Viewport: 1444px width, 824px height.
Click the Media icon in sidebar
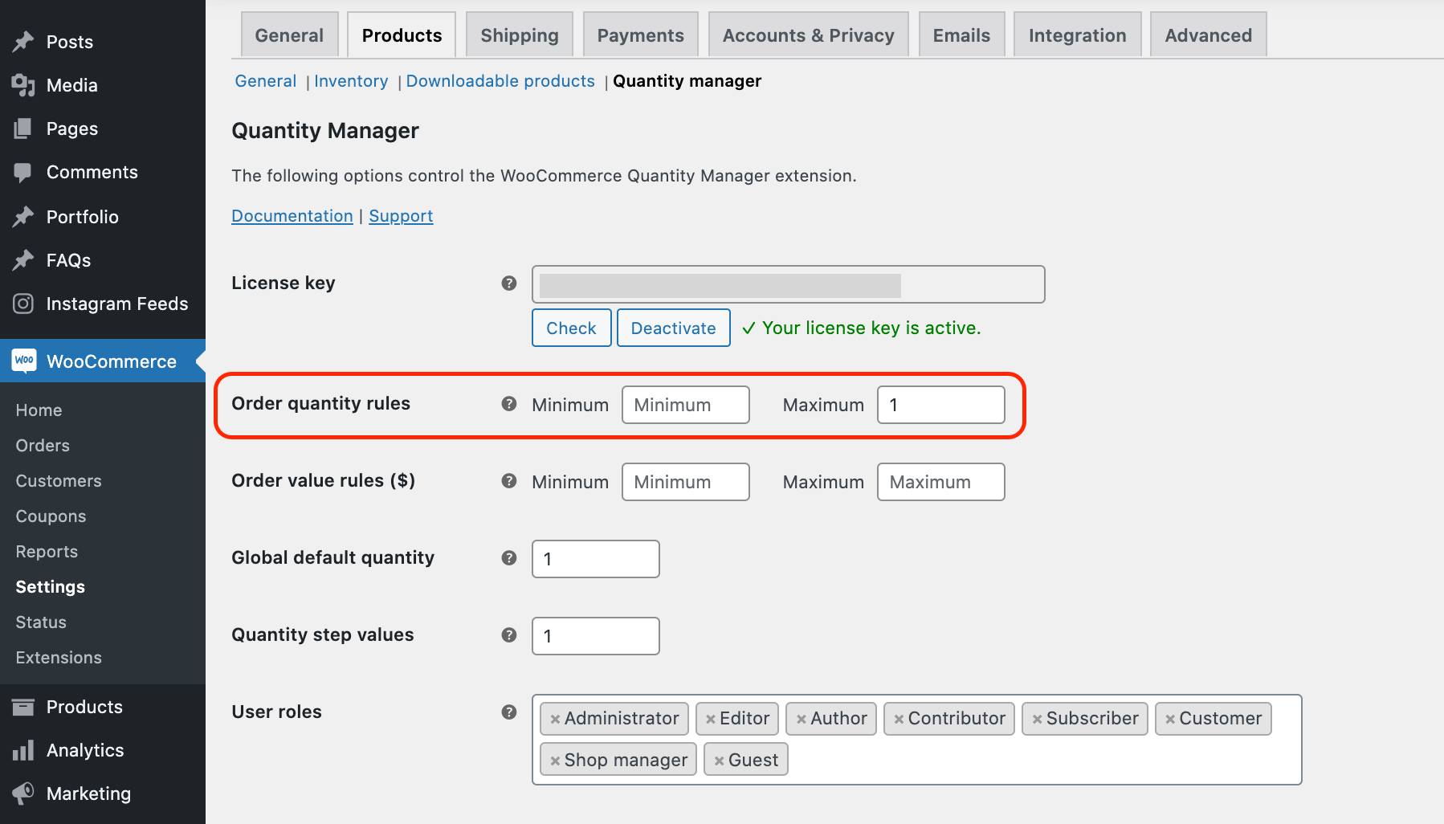point(23,85)
